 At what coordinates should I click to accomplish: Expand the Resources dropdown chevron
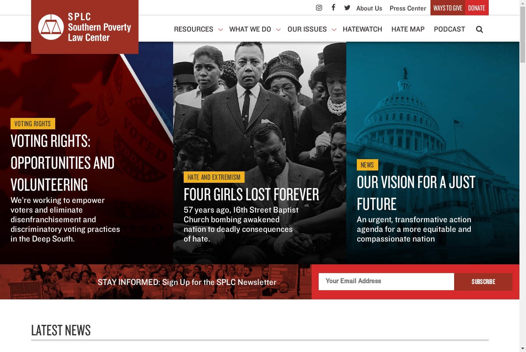(220, 30)
